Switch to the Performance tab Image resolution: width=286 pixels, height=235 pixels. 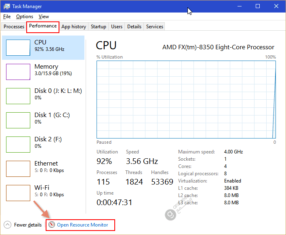click(43, 26)
